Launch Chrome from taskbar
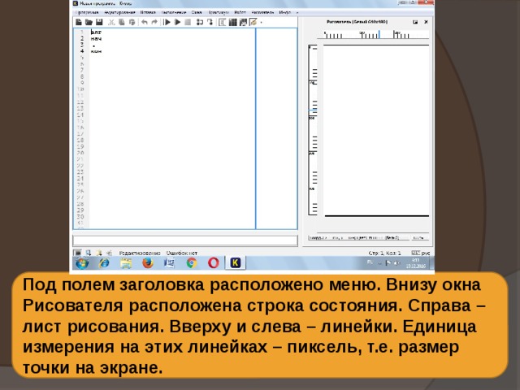 [x=192, y=263]
